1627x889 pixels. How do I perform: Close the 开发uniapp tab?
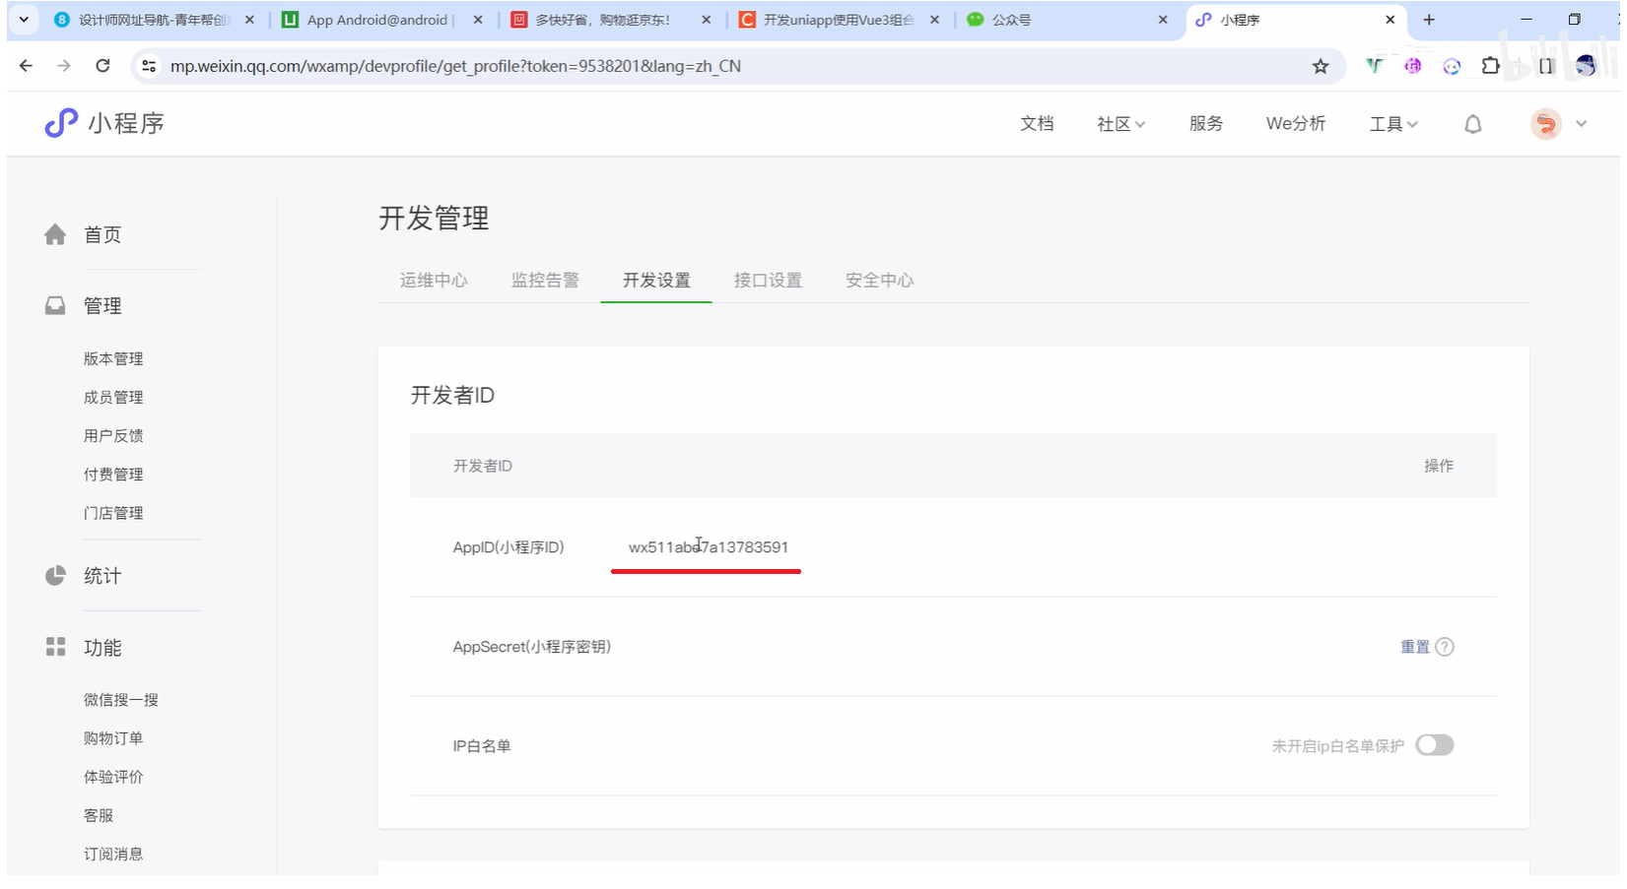[x=934, y=20]
